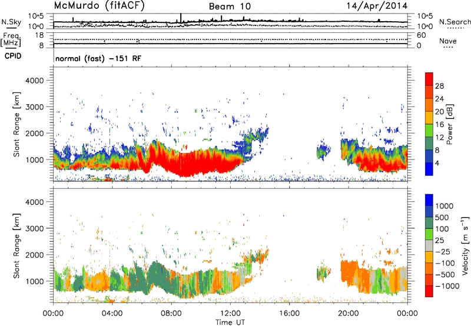Image resolution: width=471 pixels, height=326 pixels.
Task: Click the "60" tick on Nave axis
Action: pyautogui.click(x=421, y=35)
